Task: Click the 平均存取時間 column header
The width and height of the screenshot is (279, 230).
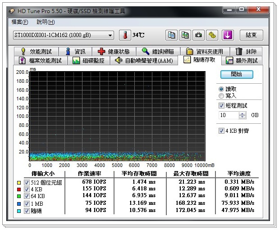Action: tap(139, 173)
